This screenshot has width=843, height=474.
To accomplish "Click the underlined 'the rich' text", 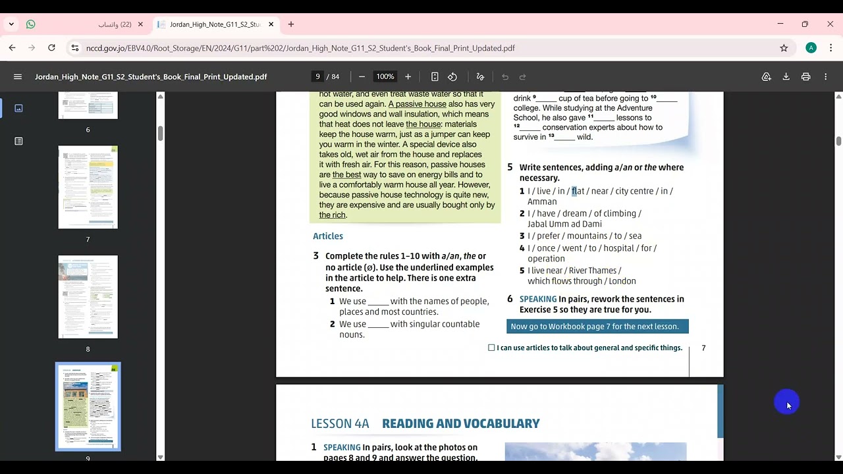I will [x=333, y=215].
